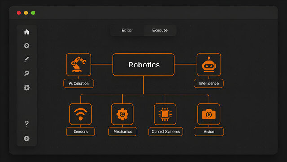
Task: Click the Intelligence label box
Action: click(209, 83)
